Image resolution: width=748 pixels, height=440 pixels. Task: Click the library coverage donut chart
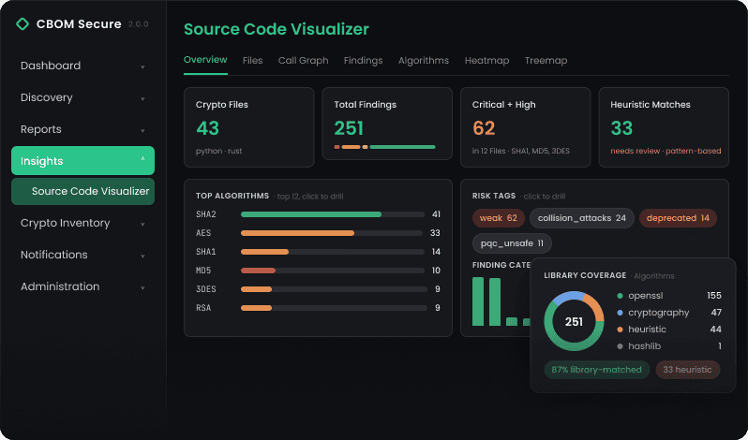[574, 321]
